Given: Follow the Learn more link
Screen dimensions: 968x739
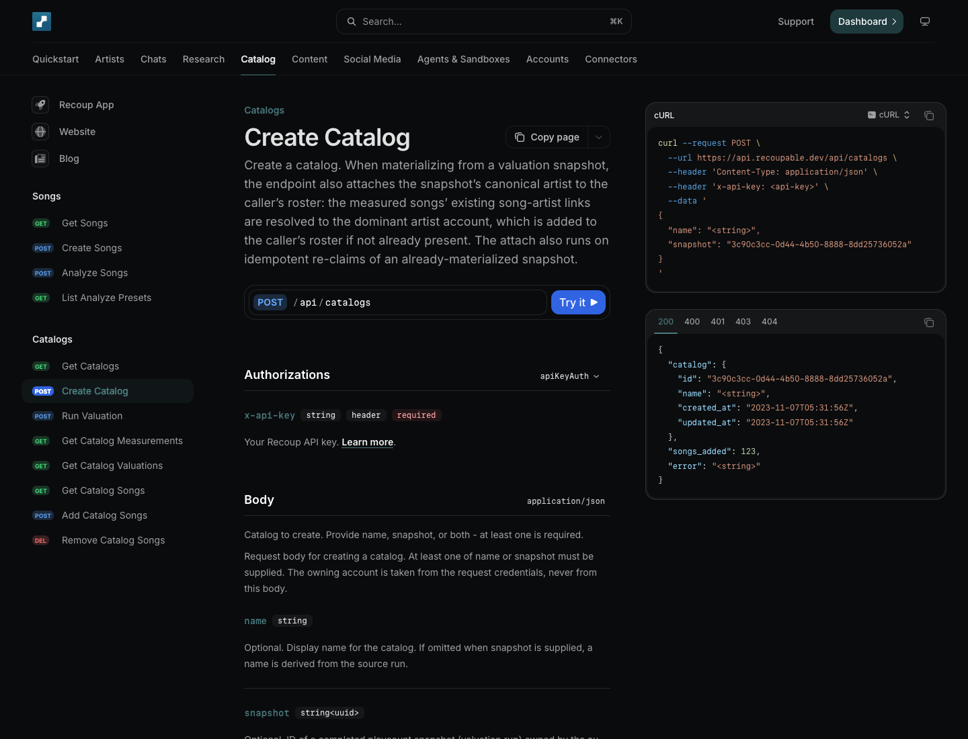Looking at the screenshot, I should tap(368, 442).
